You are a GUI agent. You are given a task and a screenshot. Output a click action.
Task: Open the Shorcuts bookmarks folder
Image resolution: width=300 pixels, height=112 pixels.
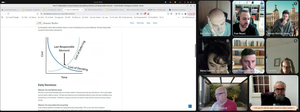coord(76,17)
